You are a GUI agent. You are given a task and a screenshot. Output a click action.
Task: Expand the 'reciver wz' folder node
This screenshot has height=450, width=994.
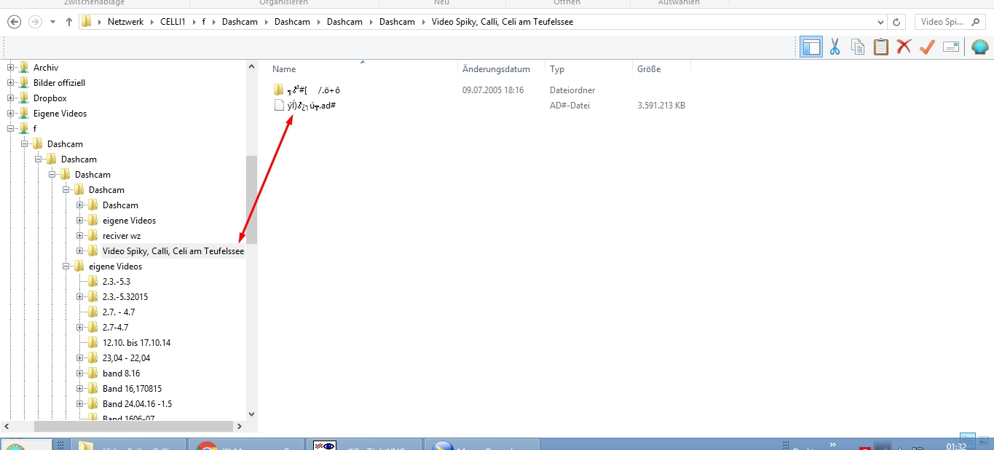tap(80, 235)
